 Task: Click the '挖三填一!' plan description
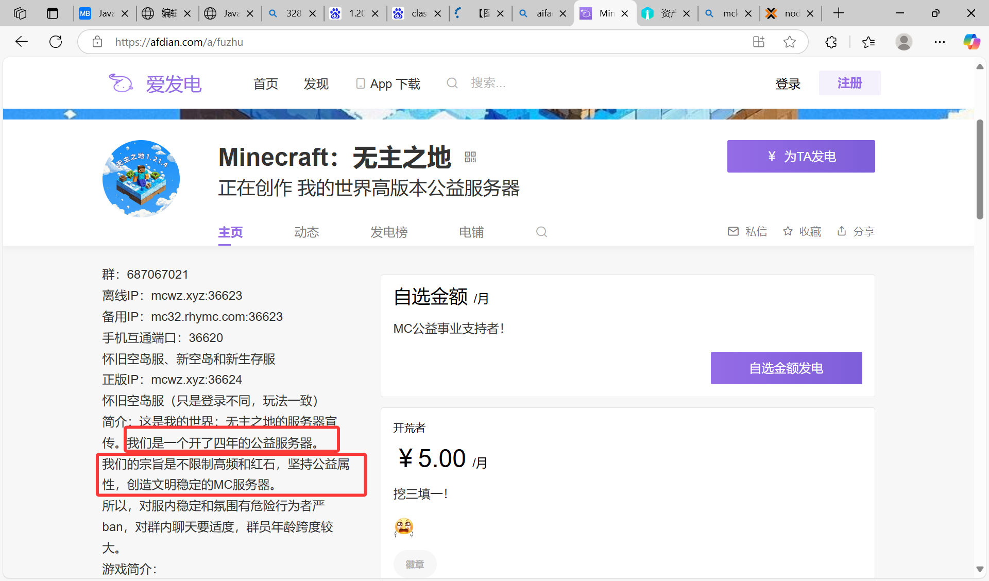pyautogui.click(x=420, y=494)
